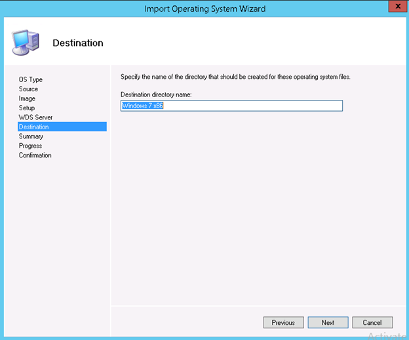
Task: Click the computer icon in the wizard header
Action: (x=25, y=43)
